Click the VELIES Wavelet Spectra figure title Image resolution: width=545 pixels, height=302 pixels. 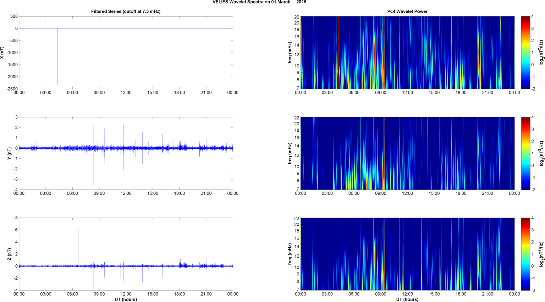click(x=259, y=2)
